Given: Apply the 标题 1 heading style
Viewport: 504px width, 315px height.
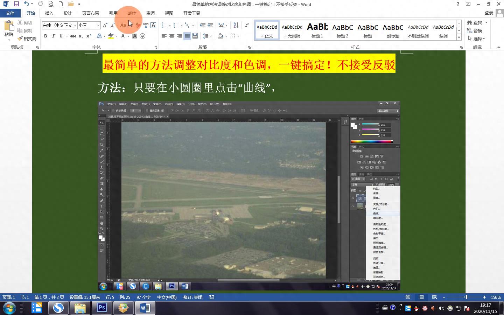Looking at the screenshot, I should point(317,30).
